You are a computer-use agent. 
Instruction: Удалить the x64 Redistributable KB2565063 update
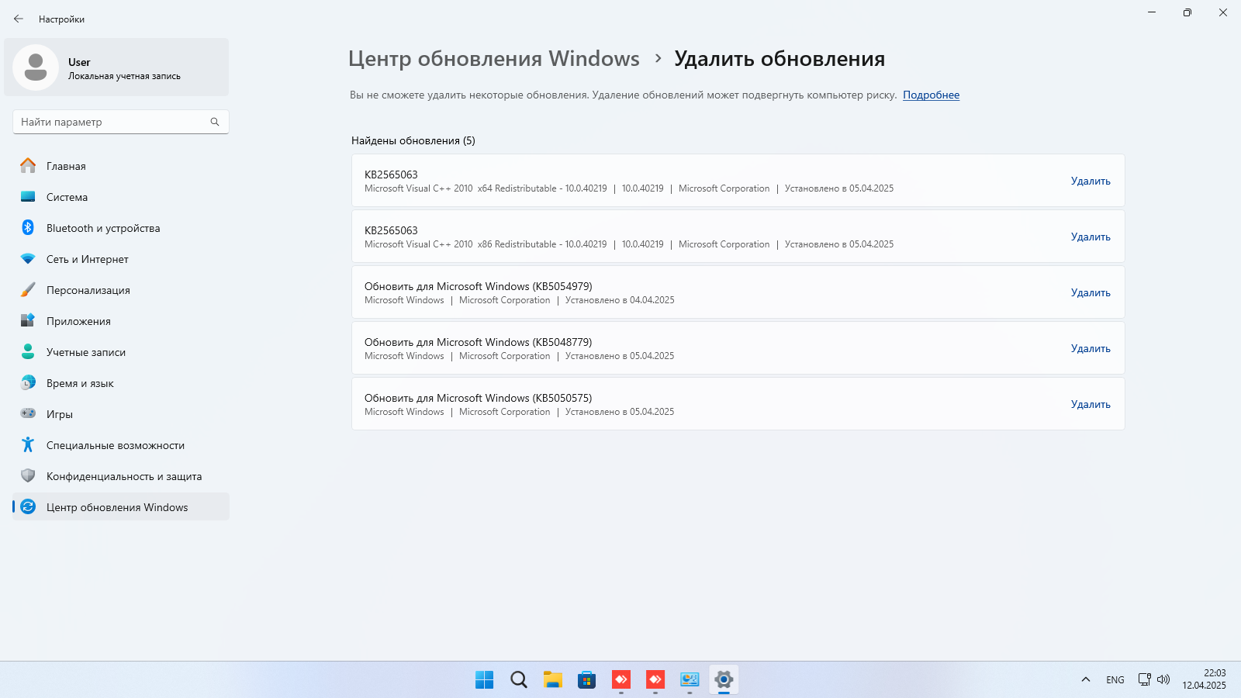(1091, 181)
